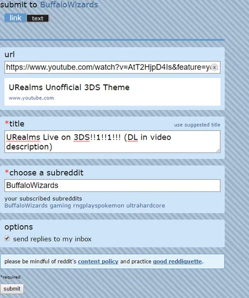
Task: Pick rngplayspokemon from subscribed subreddits
Action: [99, 205]
